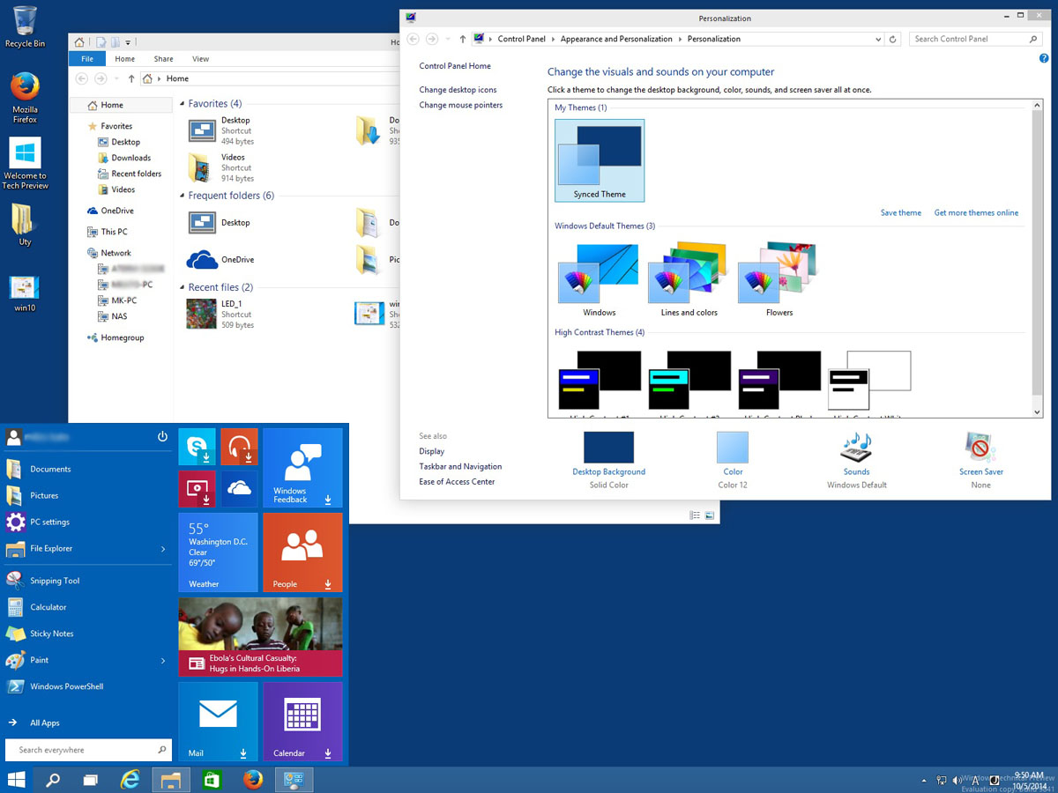Open the Store icon on the taskbar

coord(212,780)
